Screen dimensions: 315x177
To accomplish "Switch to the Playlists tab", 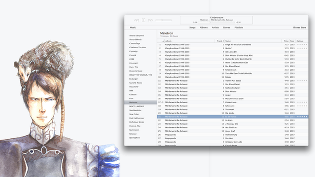I will pos(239,28).
